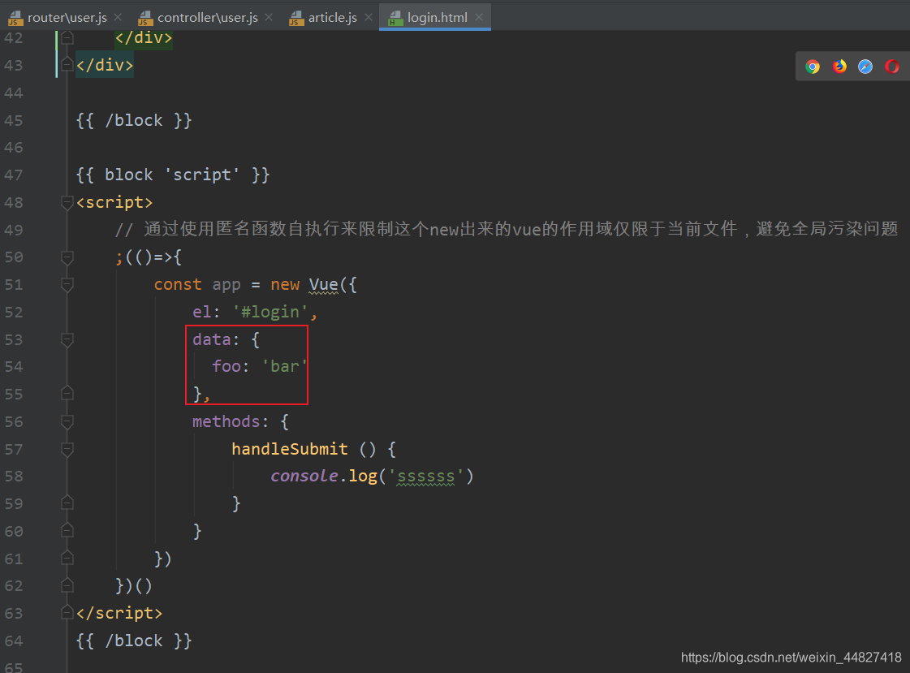Click 'const' keyword on line 51

[178, 285]
